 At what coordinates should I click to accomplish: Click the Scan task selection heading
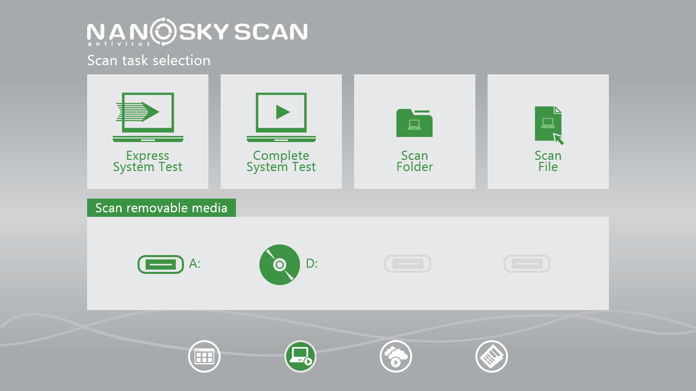(149, 61)
